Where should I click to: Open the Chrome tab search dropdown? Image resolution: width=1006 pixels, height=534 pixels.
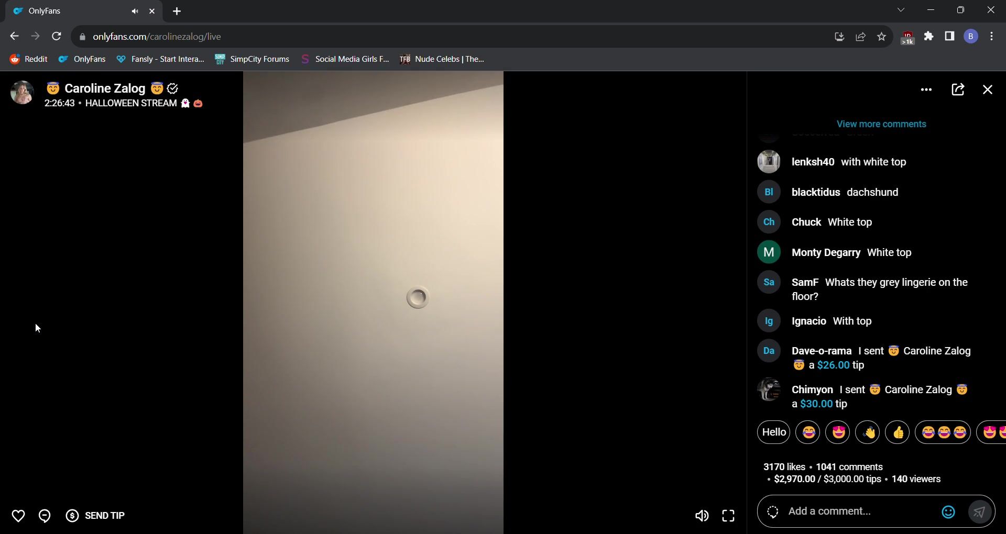(901, 10)
